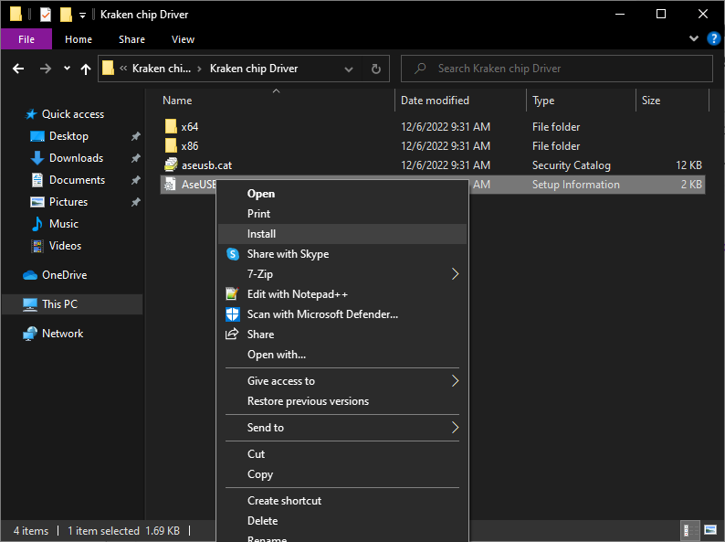Choose Install from the context menu

(261, 234)
